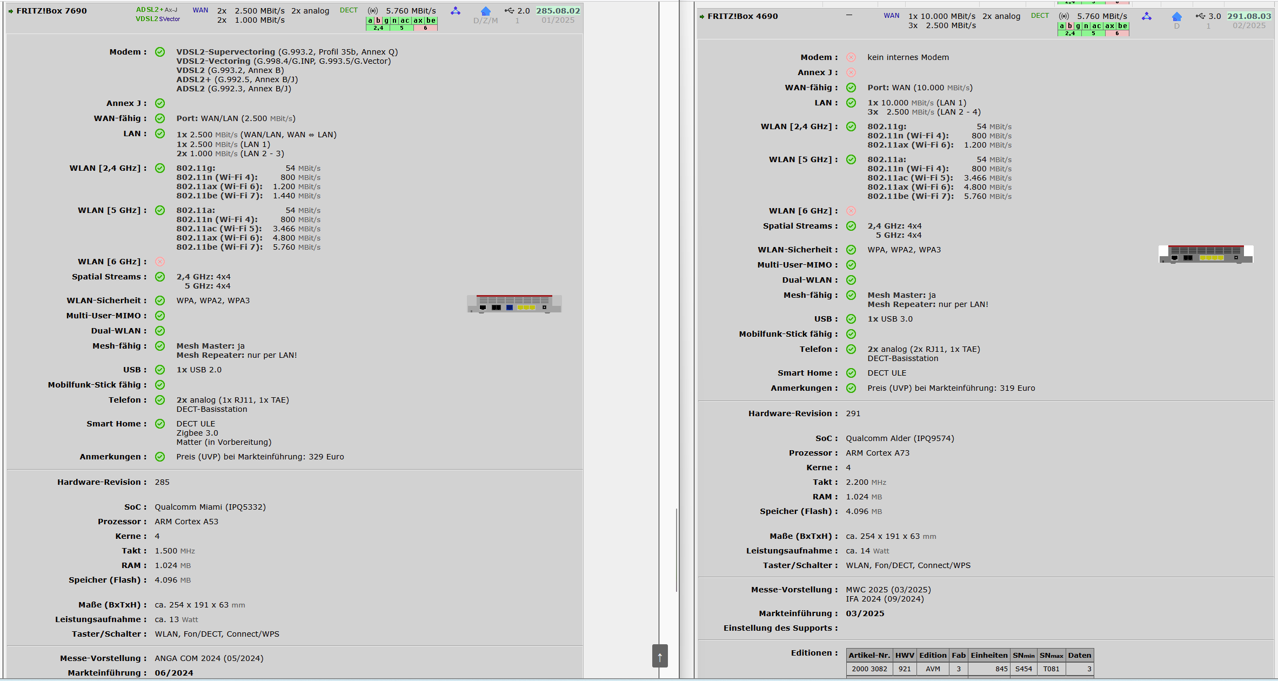
Task: Click the WLAN signal icon for FRITZ!Box 7690
Action: coord(372,11)
